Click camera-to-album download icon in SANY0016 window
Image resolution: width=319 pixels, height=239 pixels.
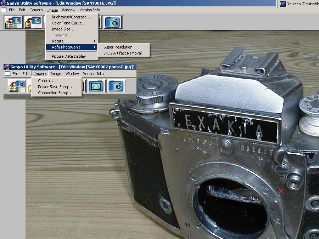[x=13, y=22]
